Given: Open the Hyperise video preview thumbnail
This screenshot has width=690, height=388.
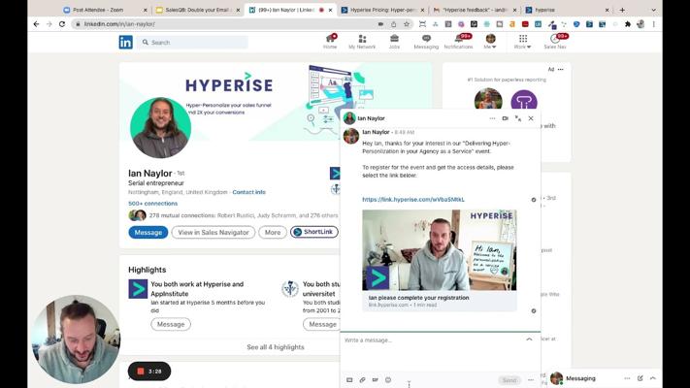Looking at the screenshot, I should coord(439,250).
